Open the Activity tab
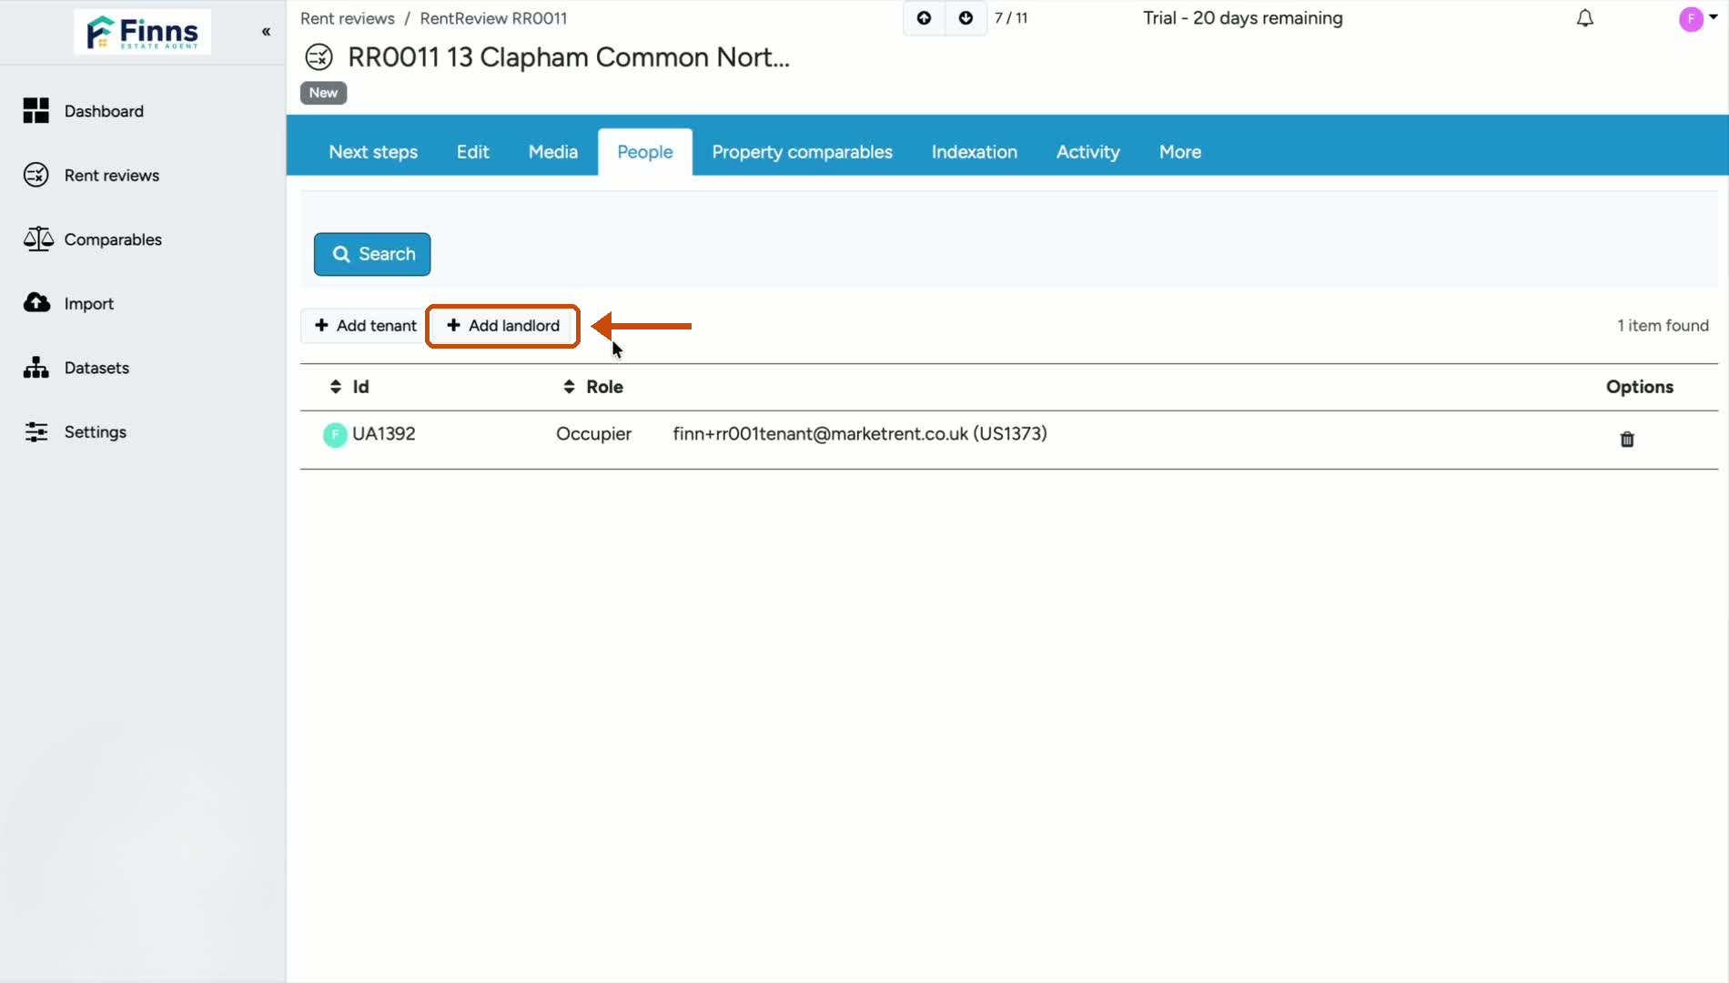Image resolution: width=1729 pixels, height=983 pixels. point(1087,152)
